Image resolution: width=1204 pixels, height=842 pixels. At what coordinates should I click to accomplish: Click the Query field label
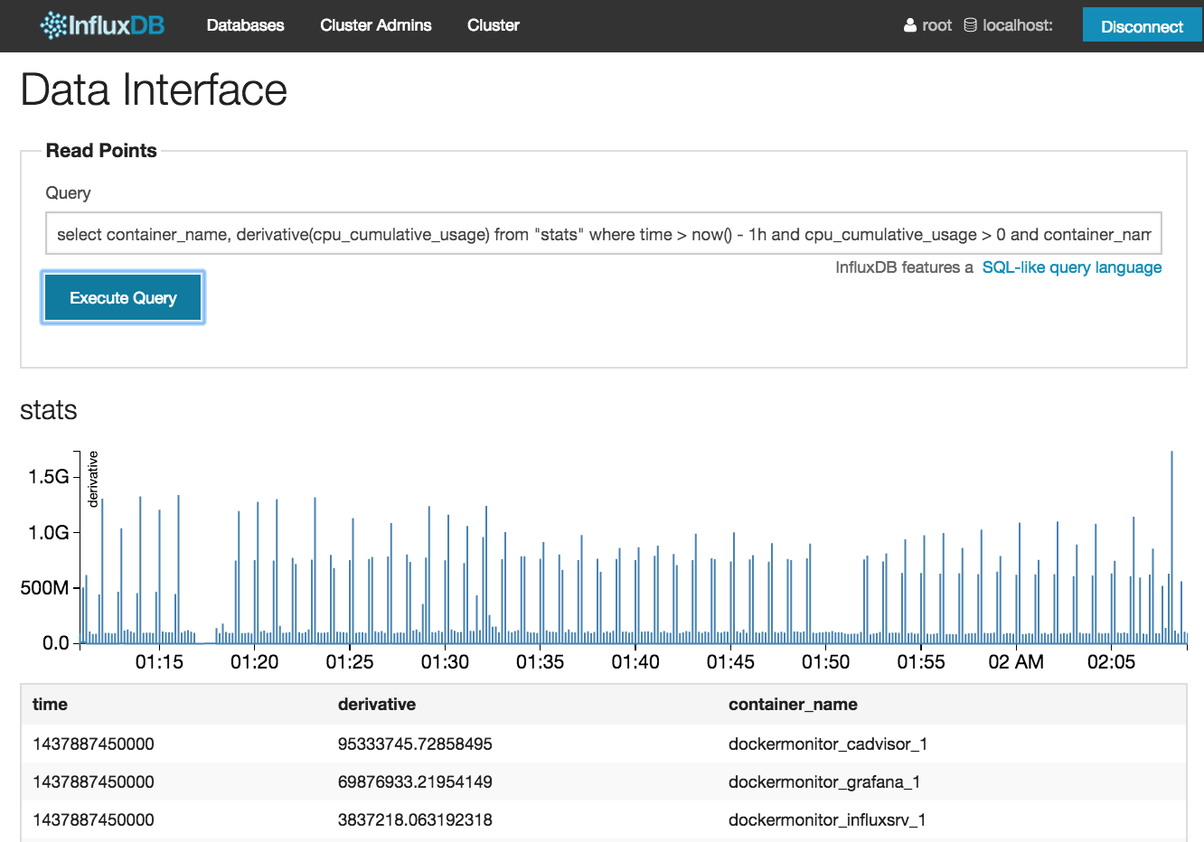tap(68, 193)
